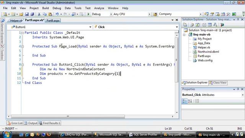
Task: Open the Debug configuration dropdown
Action: coord(111,14)
